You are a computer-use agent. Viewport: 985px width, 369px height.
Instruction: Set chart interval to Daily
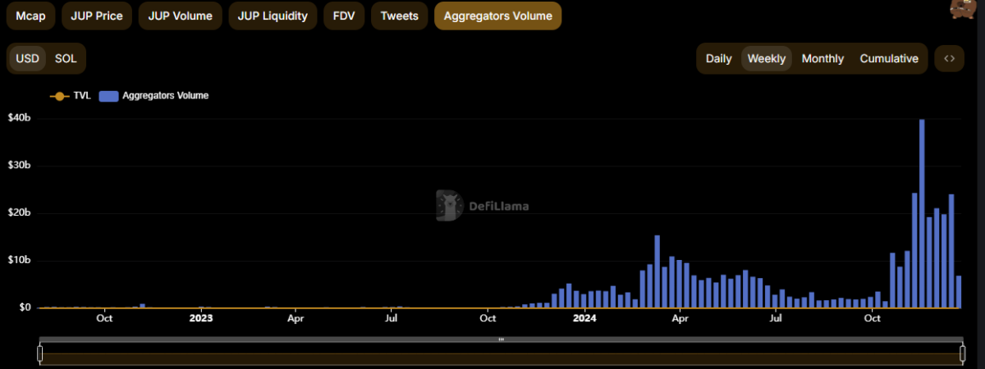click(x=719, y=58)
